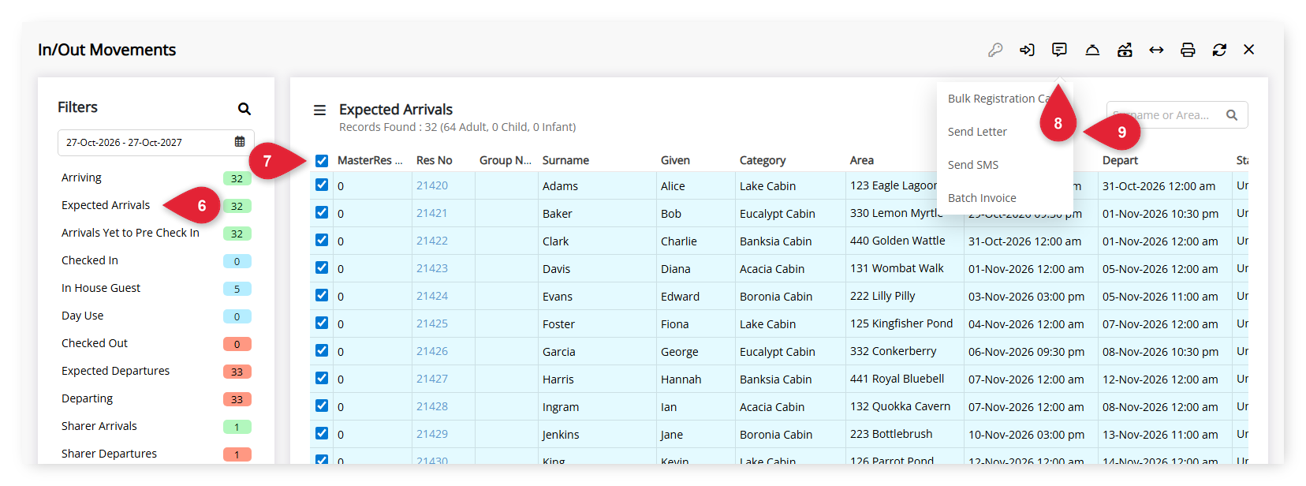Uncheck the checkbox for Jenkins row

322,433
